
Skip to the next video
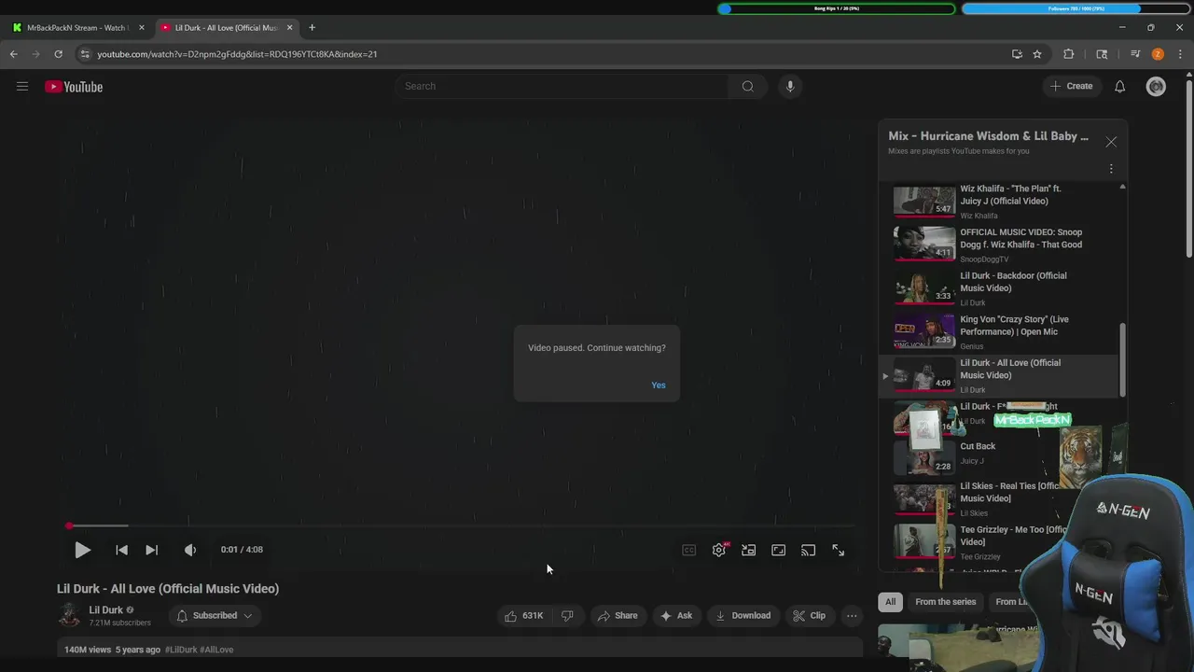tap(151, 550)
